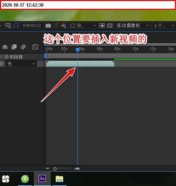Open the Graph Editor icon
Image resolution: width=176 pixels, height=186 pixels.
35,47
